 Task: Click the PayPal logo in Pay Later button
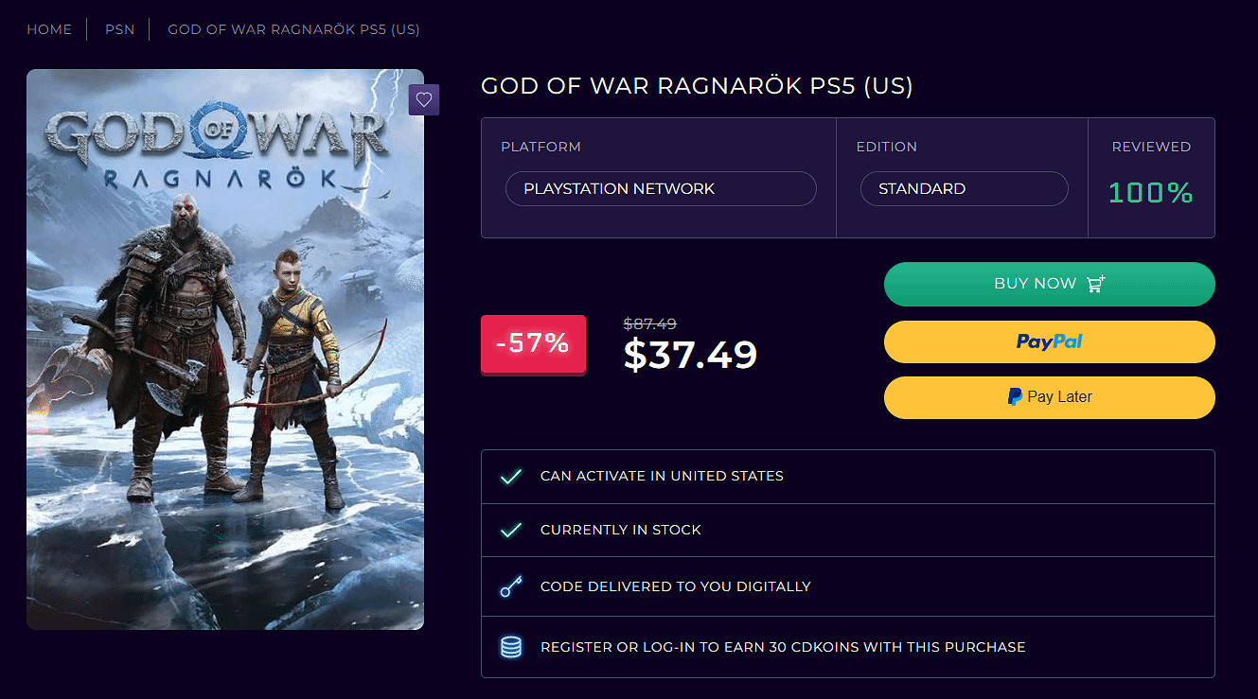[x=1015, y=397]
